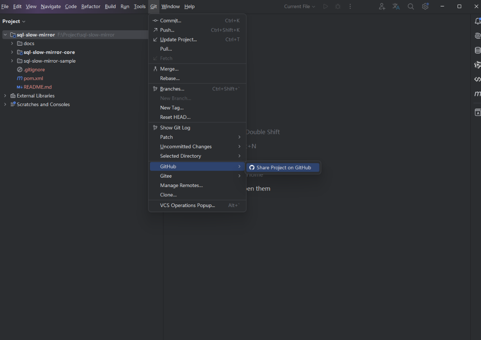Start a Code With Me session

382,6
